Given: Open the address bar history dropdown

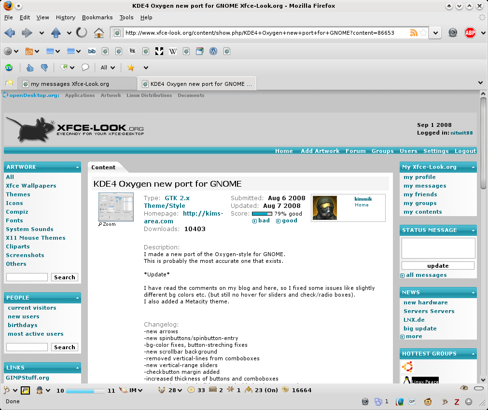Looking at the screenshot, I should [435, 33].
